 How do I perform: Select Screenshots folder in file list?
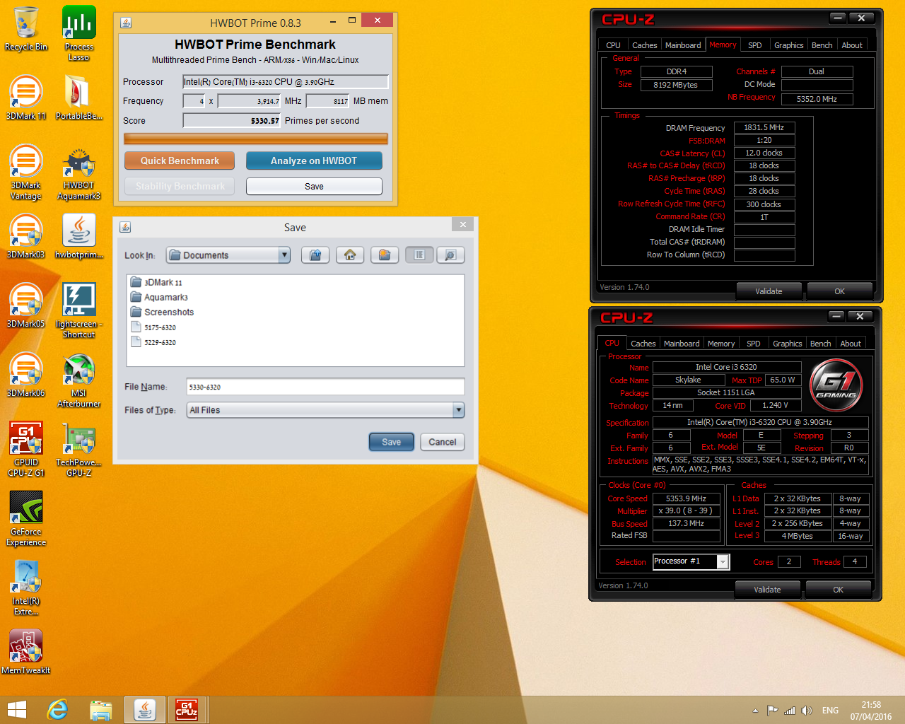[x=162, y=312]
